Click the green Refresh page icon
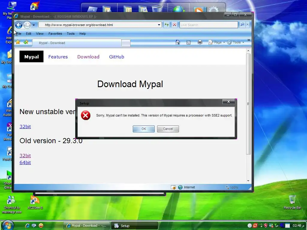Screen dimensions: 307x230 (167, 25)
